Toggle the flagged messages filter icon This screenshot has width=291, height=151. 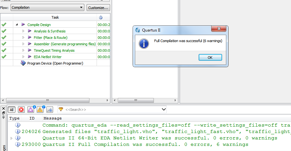coord(50,110)
